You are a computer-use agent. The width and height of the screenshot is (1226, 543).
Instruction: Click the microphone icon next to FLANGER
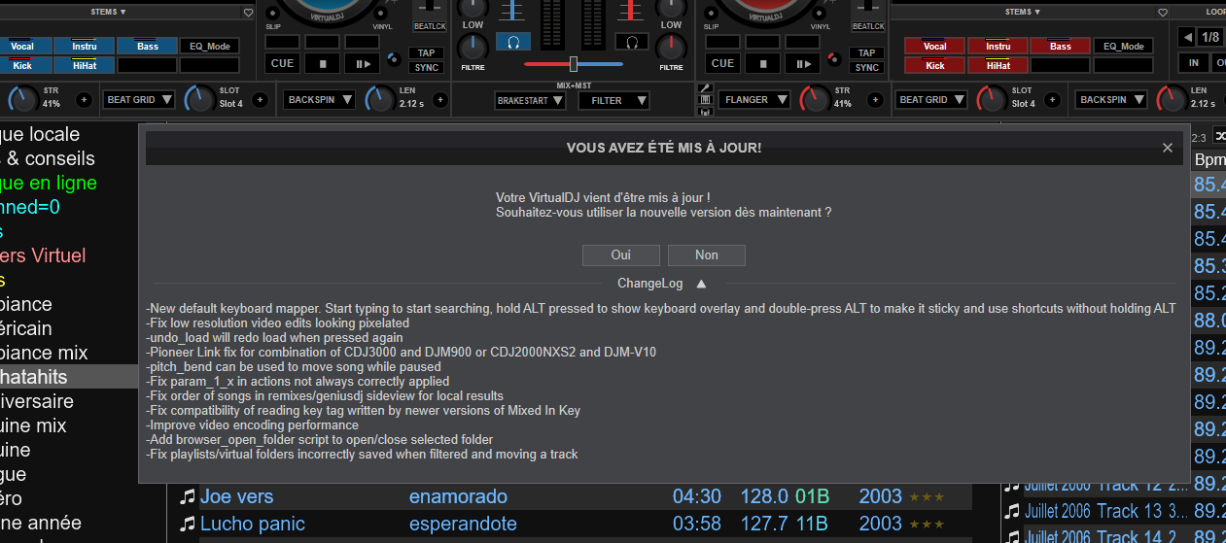click(x=706, y=87)
